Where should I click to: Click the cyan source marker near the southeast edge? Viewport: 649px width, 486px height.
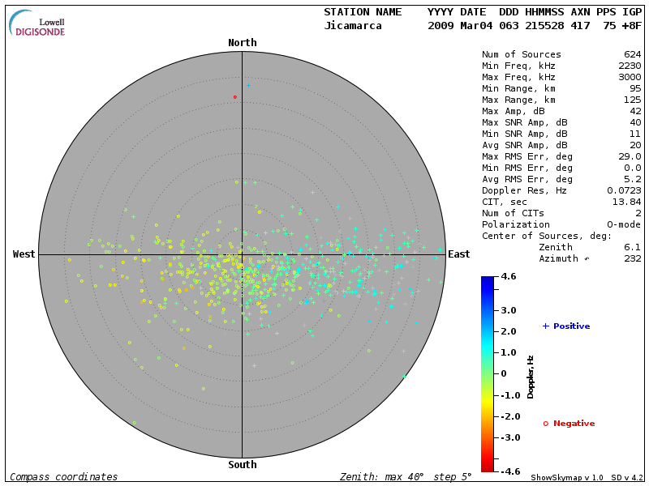point(403,377)
